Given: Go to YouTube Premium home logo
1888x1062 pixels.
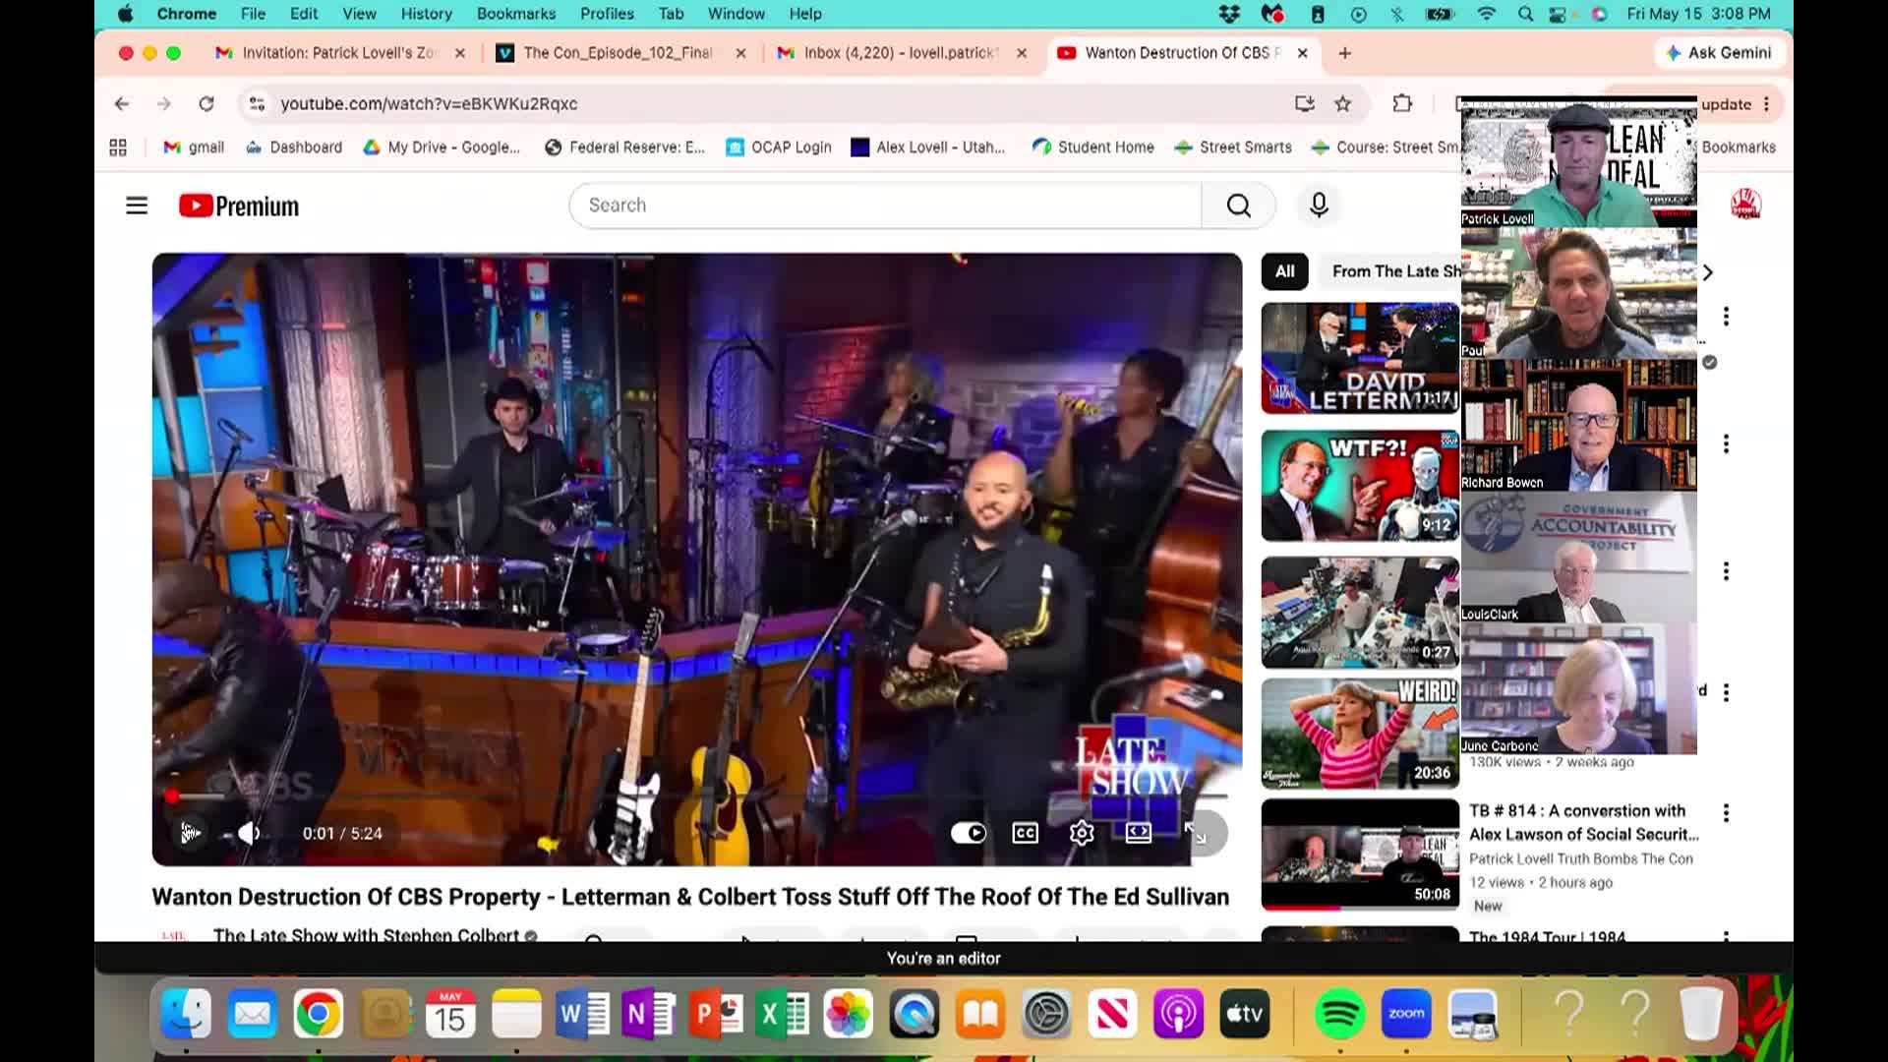Looking at the screenshot, I should coord(239,206).
